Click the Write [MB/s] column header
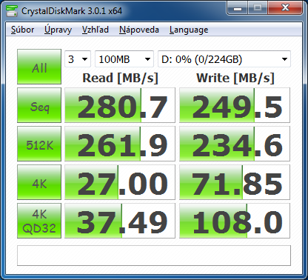Screen dimensions: 308x280 (x=235, y=78)
